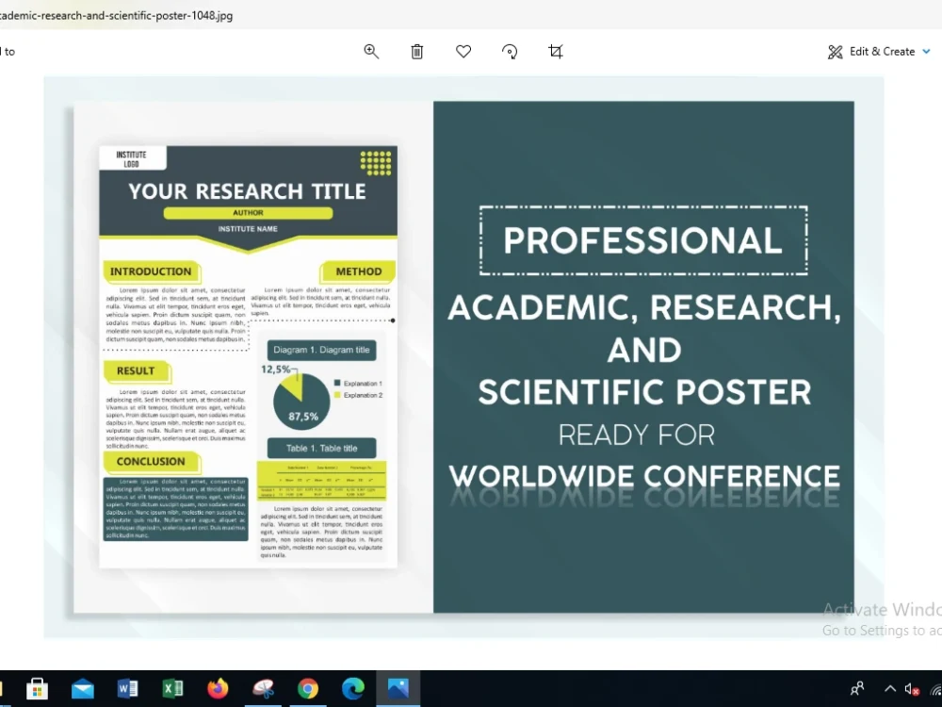Launch Microsoft Edge from the taskbar

pos(353,688)
